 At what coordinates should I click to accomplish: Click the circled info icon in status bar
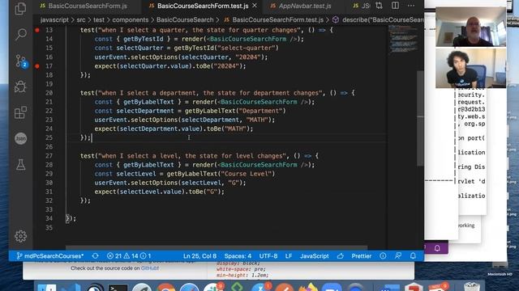383,256
